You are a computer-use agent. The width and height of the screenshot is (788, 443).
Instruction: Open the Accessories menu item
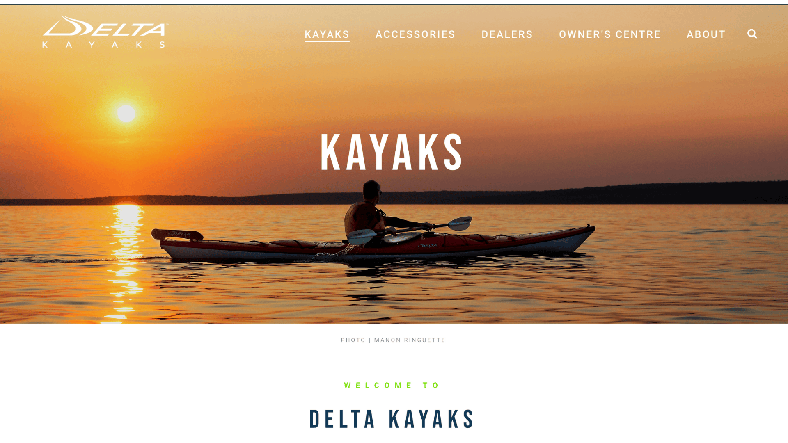click(415, 34)
